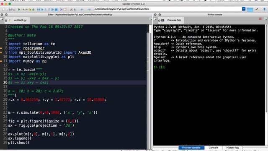Run cell and advance icon
The height and width of the screenshot is (151, 268).
(x=26, y=9)
